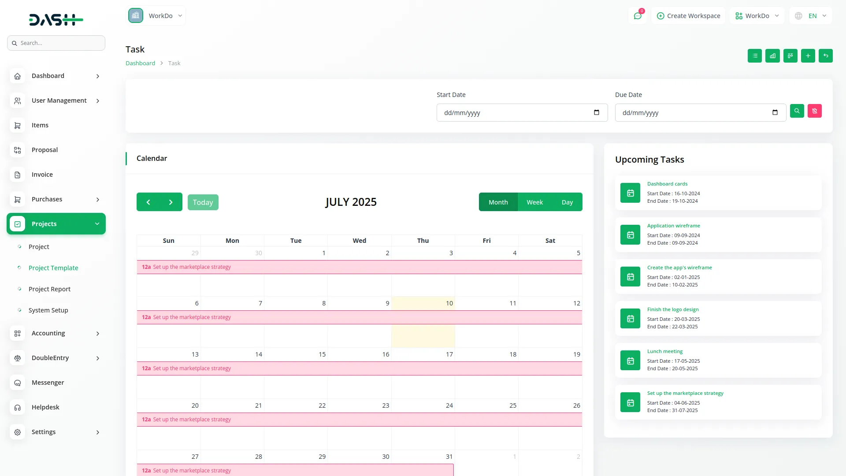
Task: Switch to the Week calendar view
Action: [x=534, y=202]
